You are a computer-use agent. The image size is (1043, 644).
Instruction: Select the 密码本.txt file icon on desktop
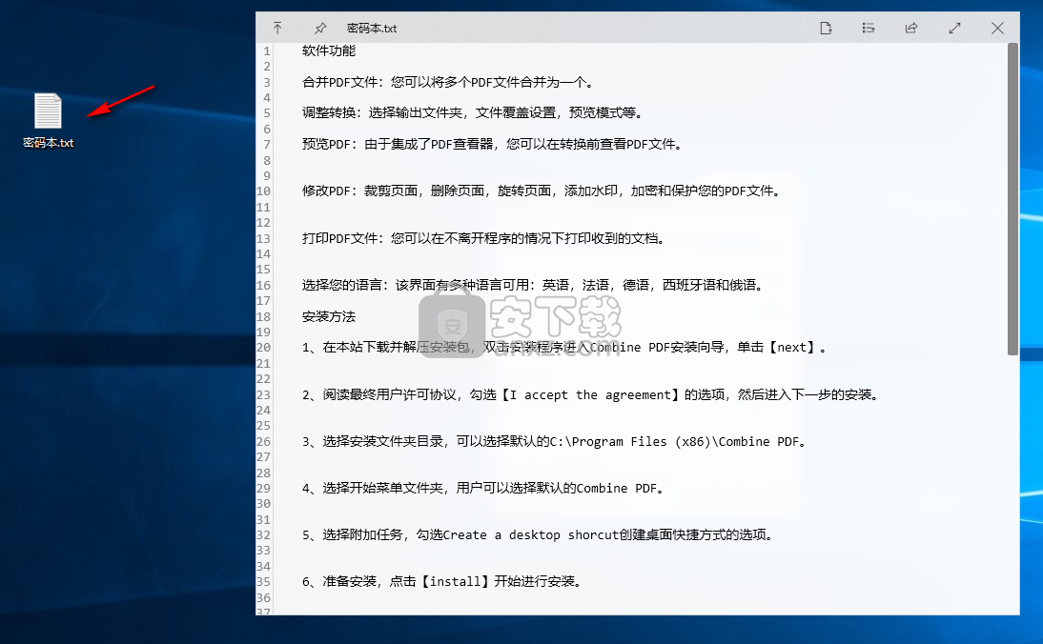(x=48, y=120)
